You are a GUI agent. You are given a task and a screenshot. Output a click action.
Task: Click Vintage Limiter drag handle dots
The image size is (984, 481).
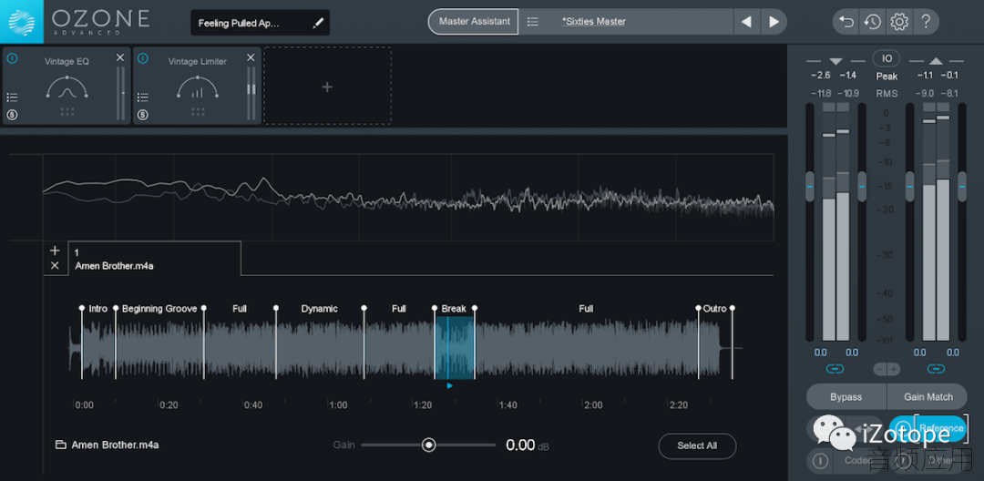coord(198,112)
